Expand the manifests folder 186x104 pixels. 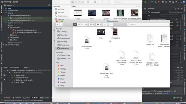tap(6, 11)
